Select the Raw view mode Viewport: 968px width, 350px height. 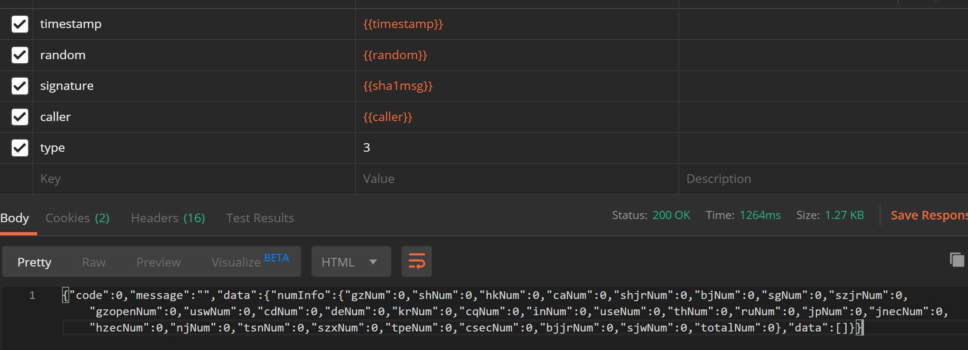(94, 262)
